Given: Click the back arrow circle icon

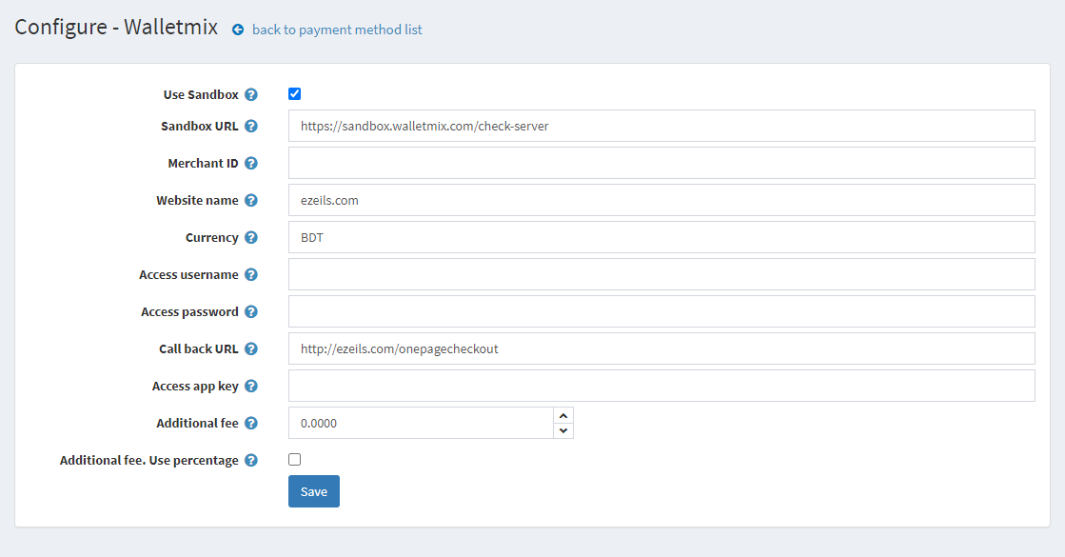Looking at the screenshot, I should click(238, 30).
